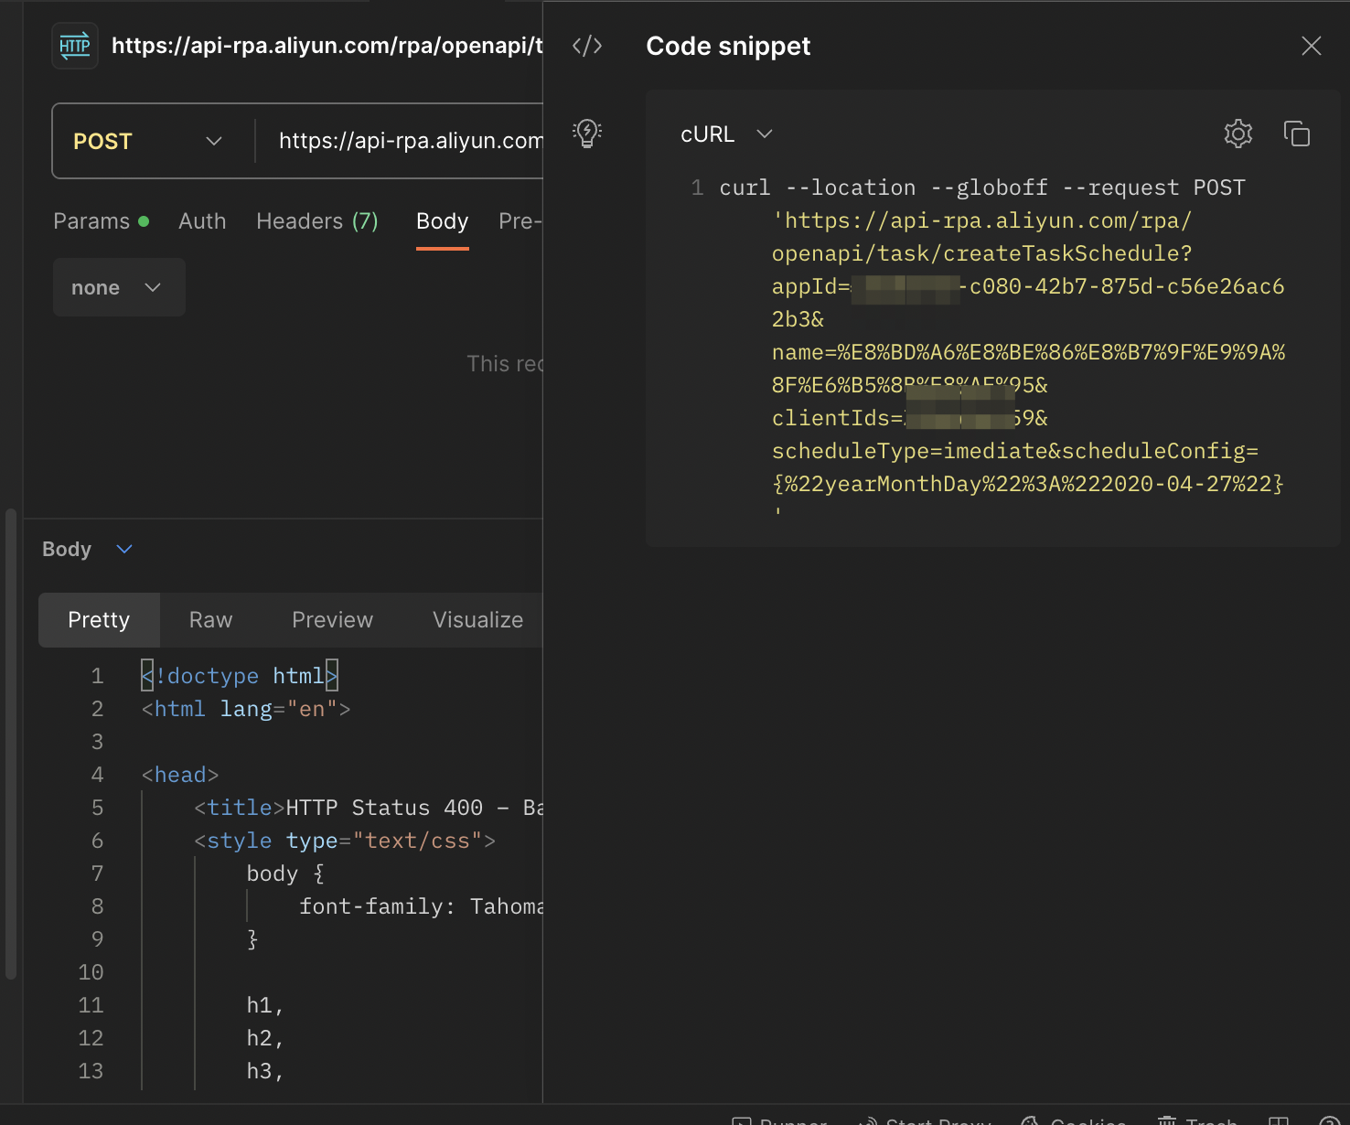Click the <html lang="en"> response line

[246, 709]
